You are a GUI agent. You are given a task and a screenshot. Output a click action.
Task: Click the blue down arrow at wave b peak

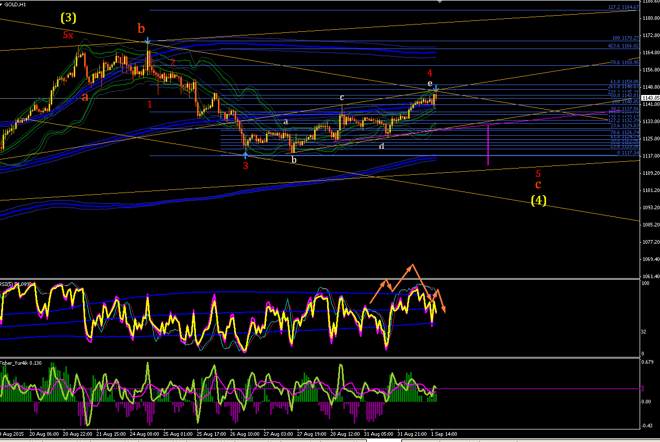[148, 41]
